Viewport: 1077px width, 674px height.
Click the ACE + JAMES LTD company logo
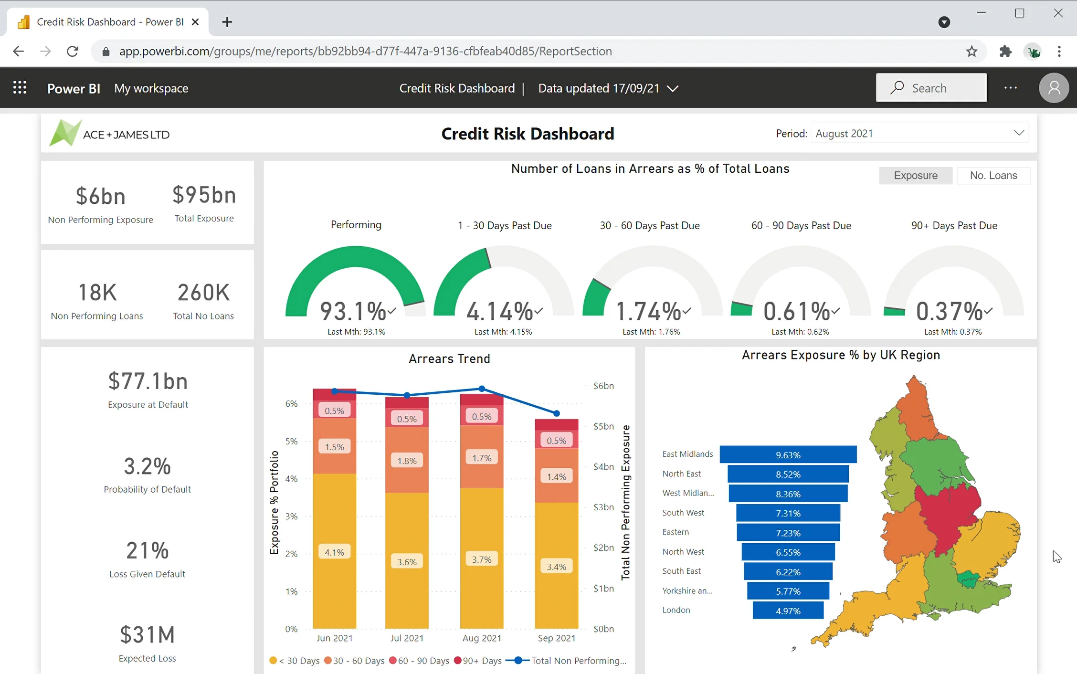point(109,133)
